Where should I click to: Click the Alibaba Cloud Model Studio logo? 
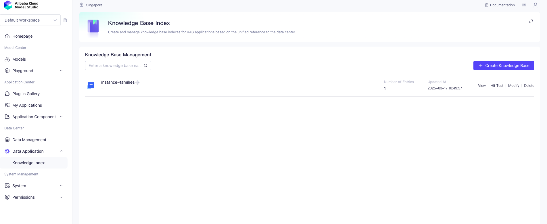(21, 5)
